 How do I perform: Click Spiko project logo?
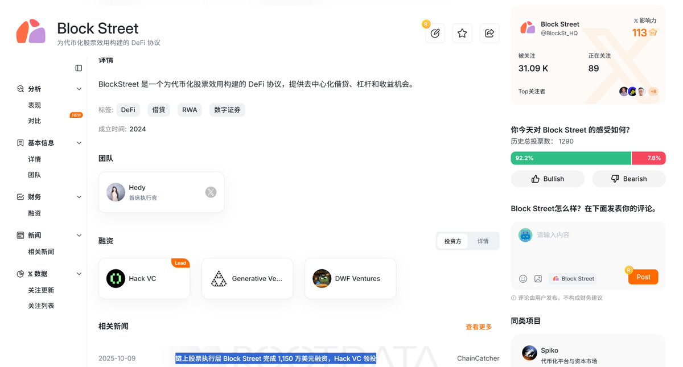coord(529,353)
